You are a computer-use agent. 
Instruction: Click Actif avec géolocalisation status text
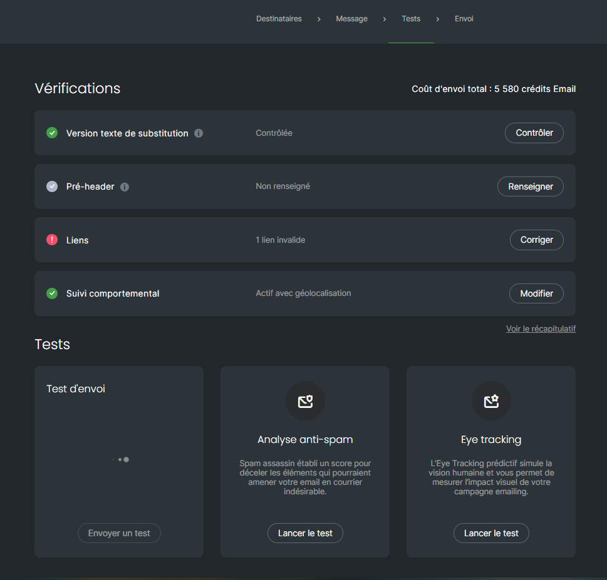303,293
